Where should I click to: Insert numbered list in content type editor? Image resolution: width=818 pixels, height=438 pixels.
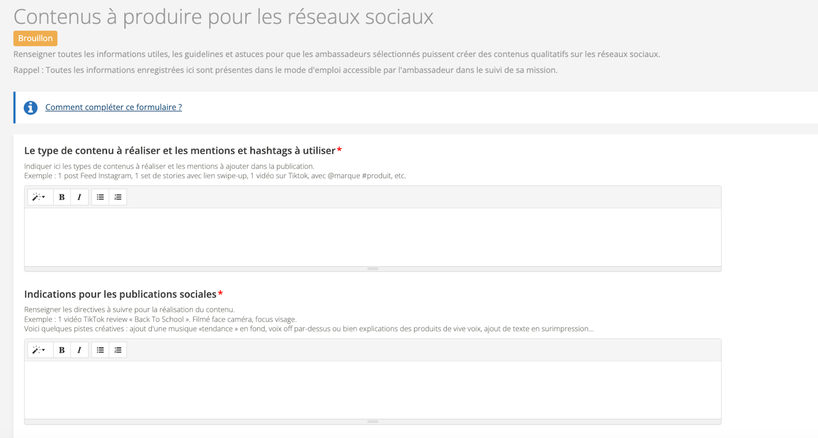(118, 197)
